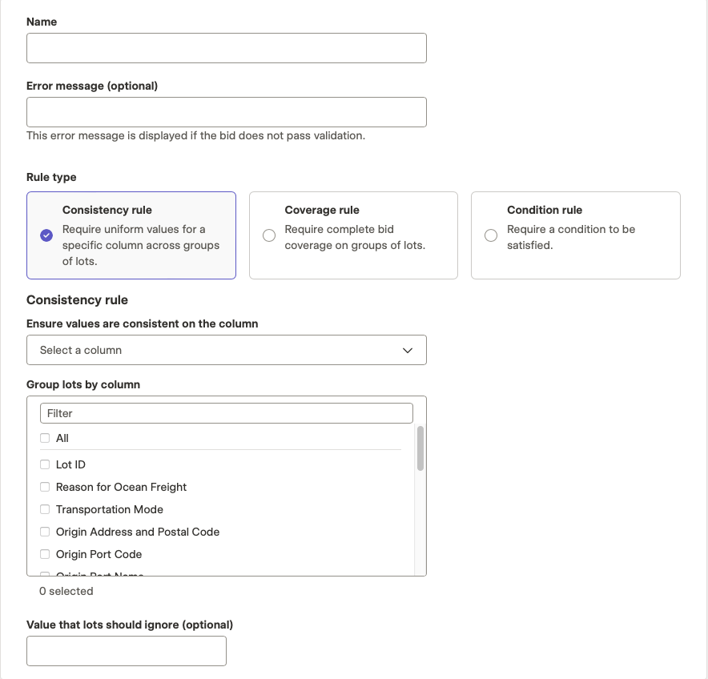708x679 pixels.
Task: Toggle the Origin Port Code checkbox
Action: coord(45,554)
